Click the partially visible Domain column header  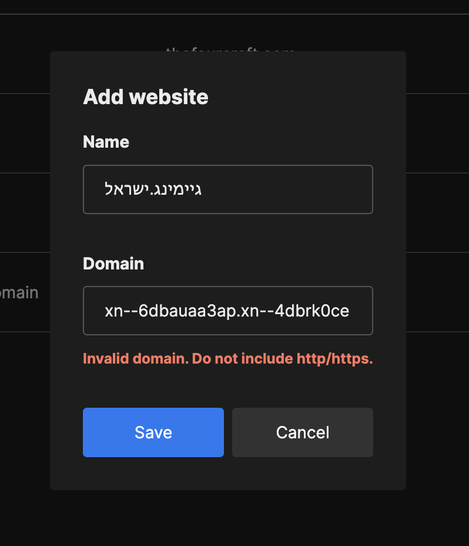19,292
